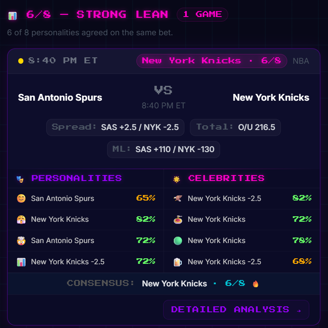
Task: Select the Spread SAS +2.5 / NYK -2.5 chip
Action: click(115, 127)
